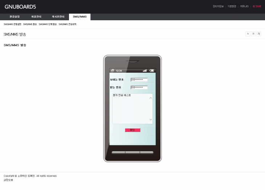Image resolution: width=265 pixels, height=190 pixels.
Task: Focus the 받는 번호 input field
Action: (139, 87)
